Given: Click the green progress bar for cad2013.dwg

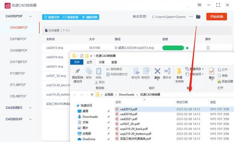Looking at the screenshot, I should click(x=173, y=48).
